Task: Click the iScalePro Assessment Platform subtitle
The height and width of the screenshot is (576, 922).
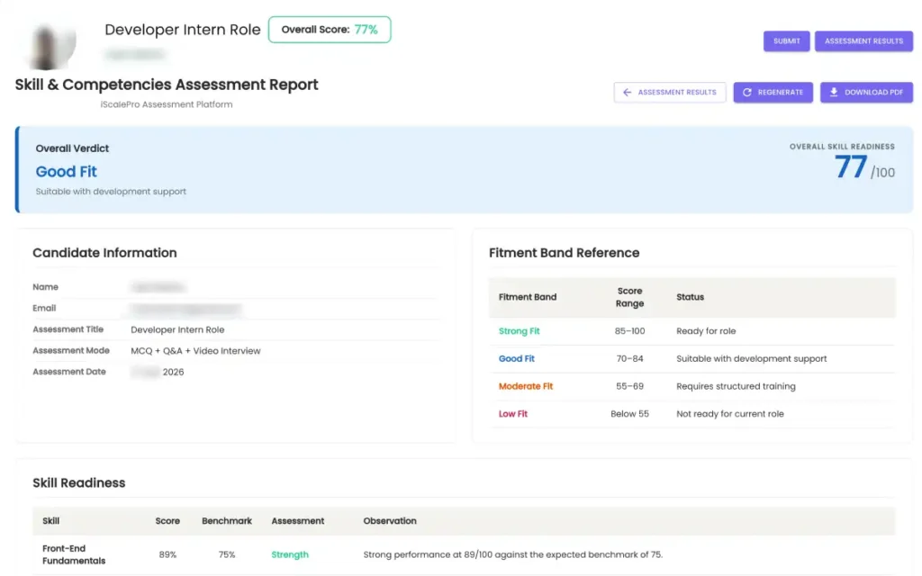Action: [x=167, y=104]
